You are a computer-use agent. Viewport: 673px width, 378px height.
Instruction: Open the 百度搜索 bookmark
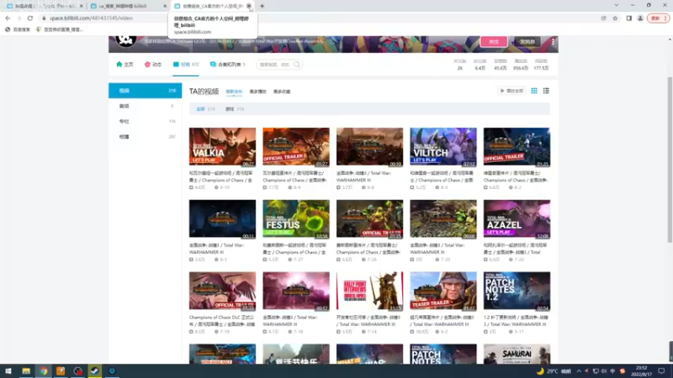pyautogui.click(x=18, y=29)
